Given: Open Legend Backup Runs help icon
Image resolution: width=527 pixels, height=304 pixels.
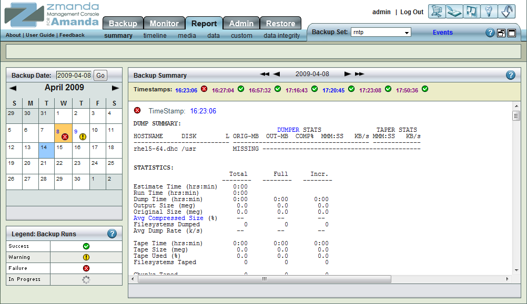Looking at the screenshot, I should pos(112,234).
